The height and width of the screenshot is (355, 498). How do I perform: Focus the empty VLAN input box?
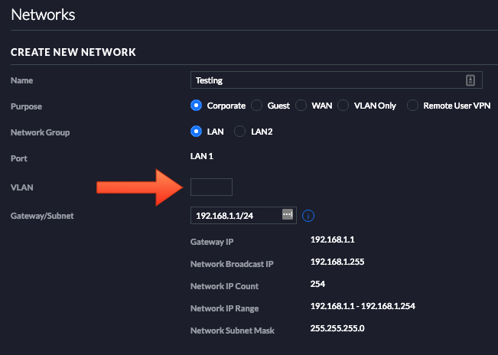211,187
